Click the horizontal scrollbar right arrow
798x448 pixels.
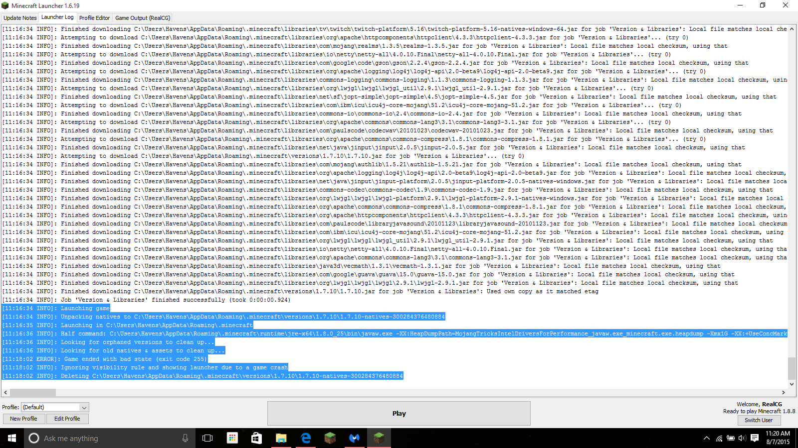click(x=784, y=392)
